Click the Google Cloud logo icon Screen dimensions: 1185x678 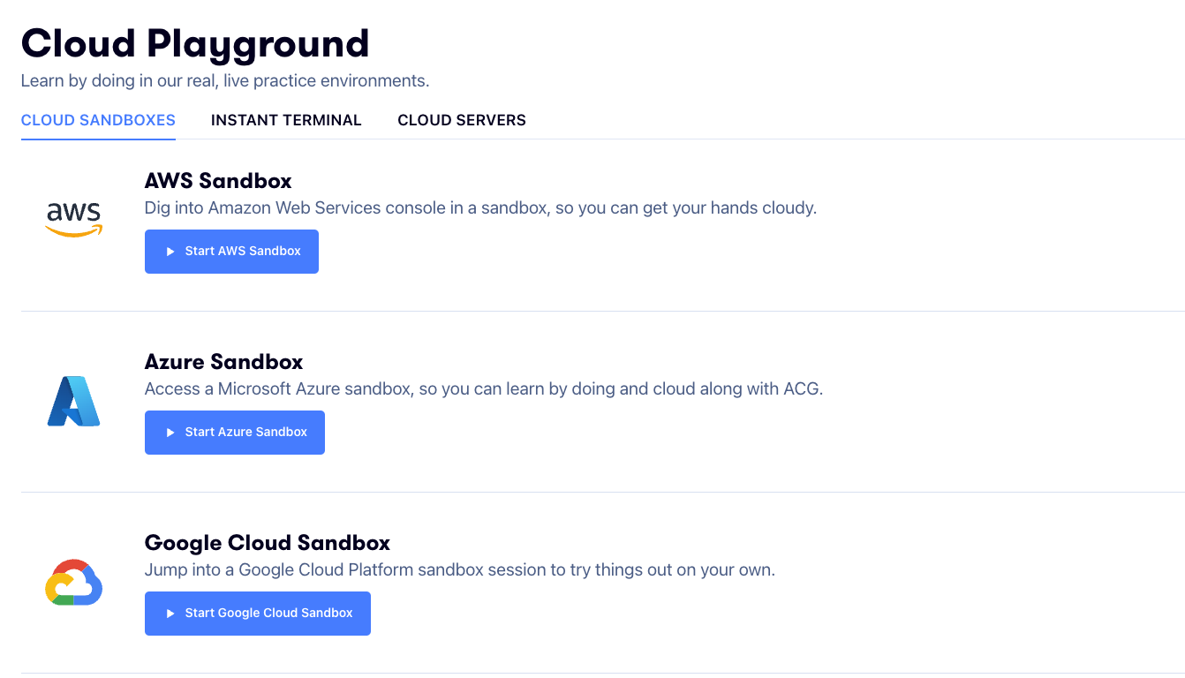coord(74,583)
